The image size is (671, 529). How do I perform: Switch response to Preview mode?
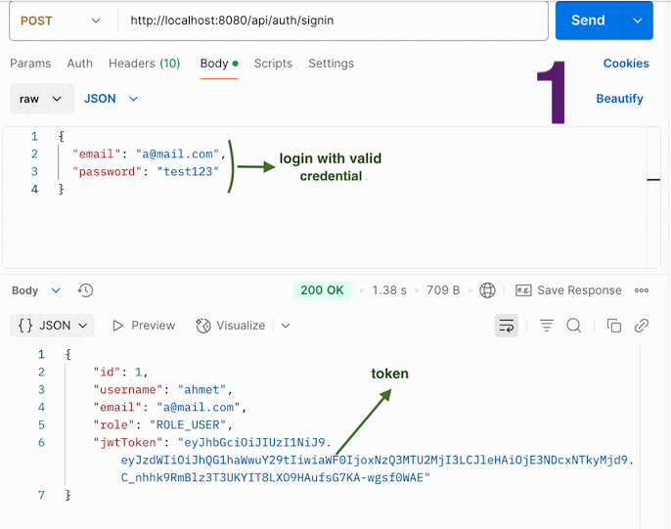[x=144, y=326]
